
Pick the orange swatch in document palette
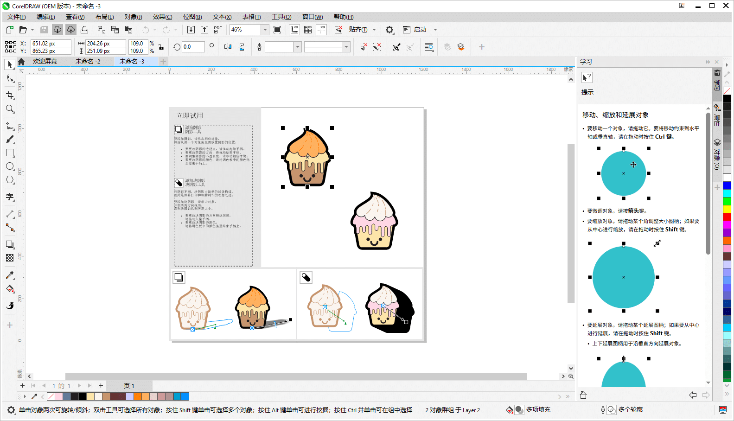[138, 396]
